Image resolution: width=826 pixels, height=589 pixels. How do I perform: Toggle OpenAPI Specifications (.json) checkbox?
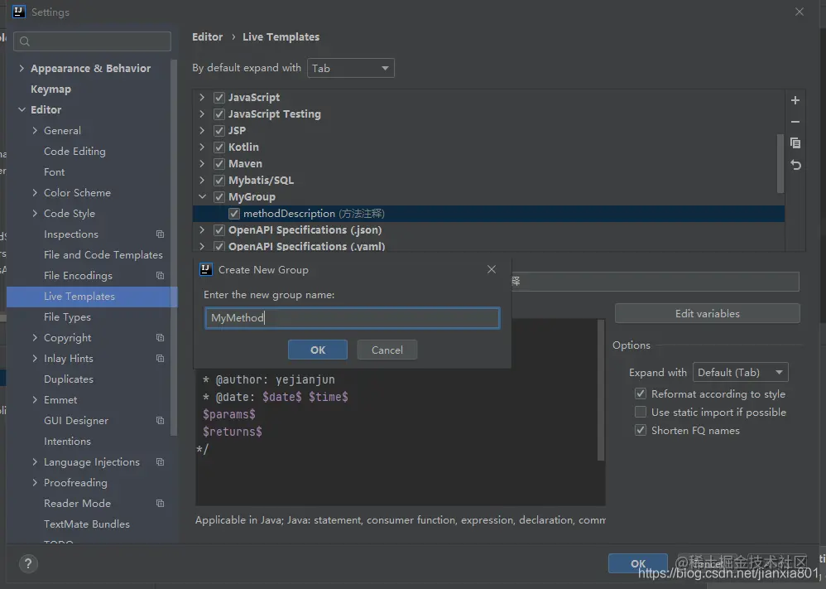[219, 230]
